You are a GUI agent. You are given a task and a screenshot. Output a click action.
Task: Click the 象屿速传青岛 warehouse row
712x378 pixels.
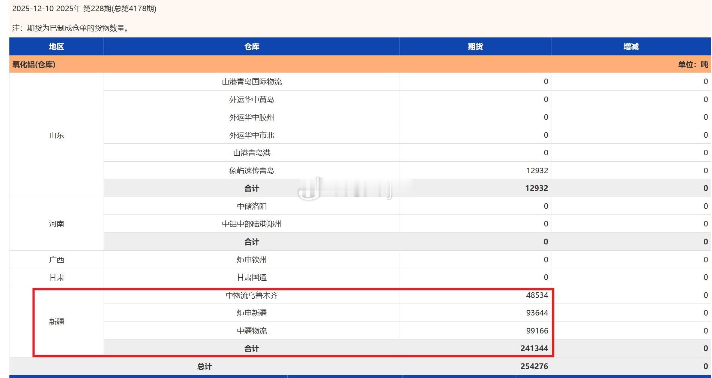[x=252, y=170]
